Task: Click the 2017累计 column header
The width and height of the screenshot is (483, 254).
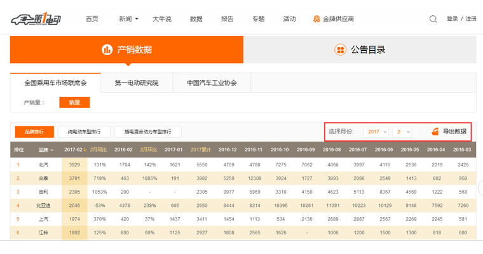Action: 201,150
